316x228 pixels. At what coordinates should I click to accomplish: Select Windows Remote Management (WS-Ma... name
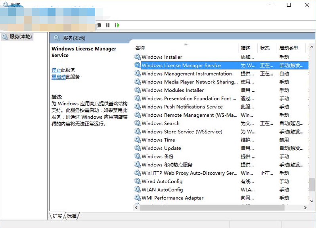coord(190,115)
